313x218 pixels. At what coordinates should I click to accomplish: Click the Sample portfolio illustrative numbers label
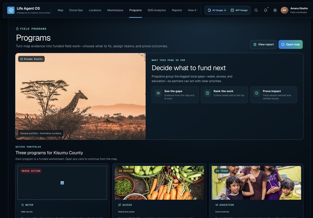pos(41,133)
